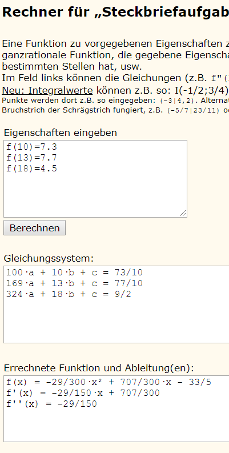Click the blank area of the Eigenschaften input box
Image resolution: width=229 pixels, height=453 pixels.
(95, 195)
